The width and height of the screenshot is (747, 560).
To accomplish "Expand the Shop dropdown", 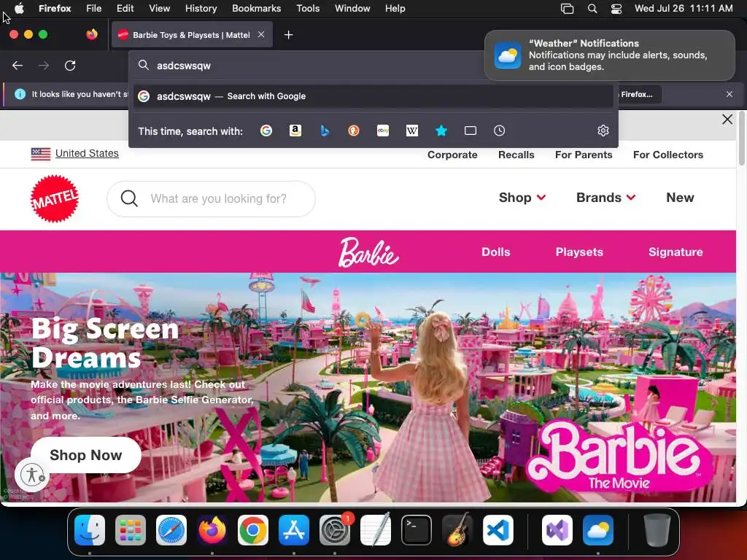I will pos(522,198).
